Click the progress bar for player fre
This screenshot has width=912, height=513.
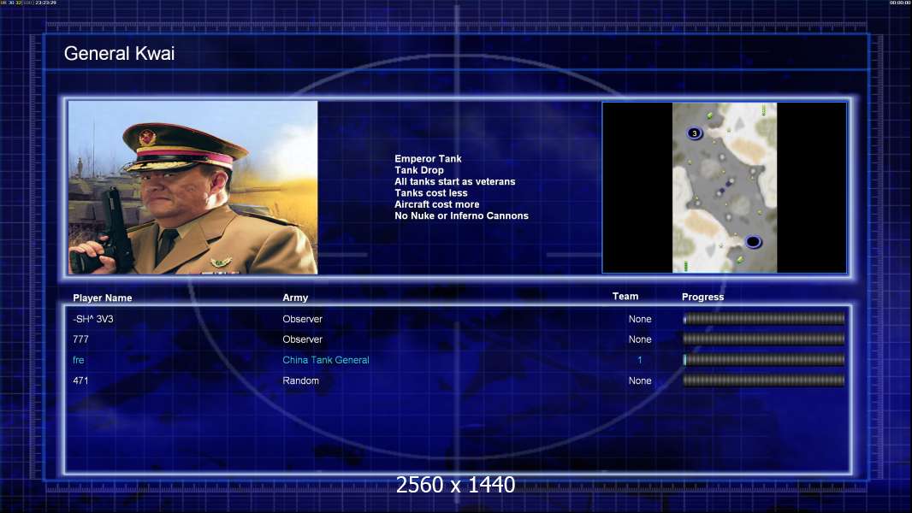click(x=763, y=360)
